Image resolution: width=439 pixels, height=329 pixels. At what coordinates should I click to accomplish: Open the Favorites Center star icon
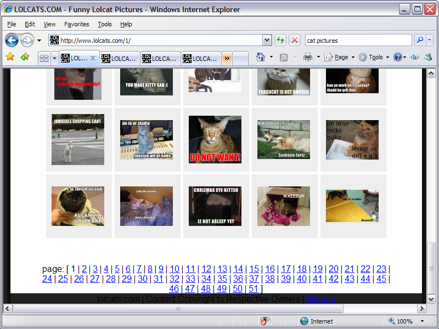(10, 57)
